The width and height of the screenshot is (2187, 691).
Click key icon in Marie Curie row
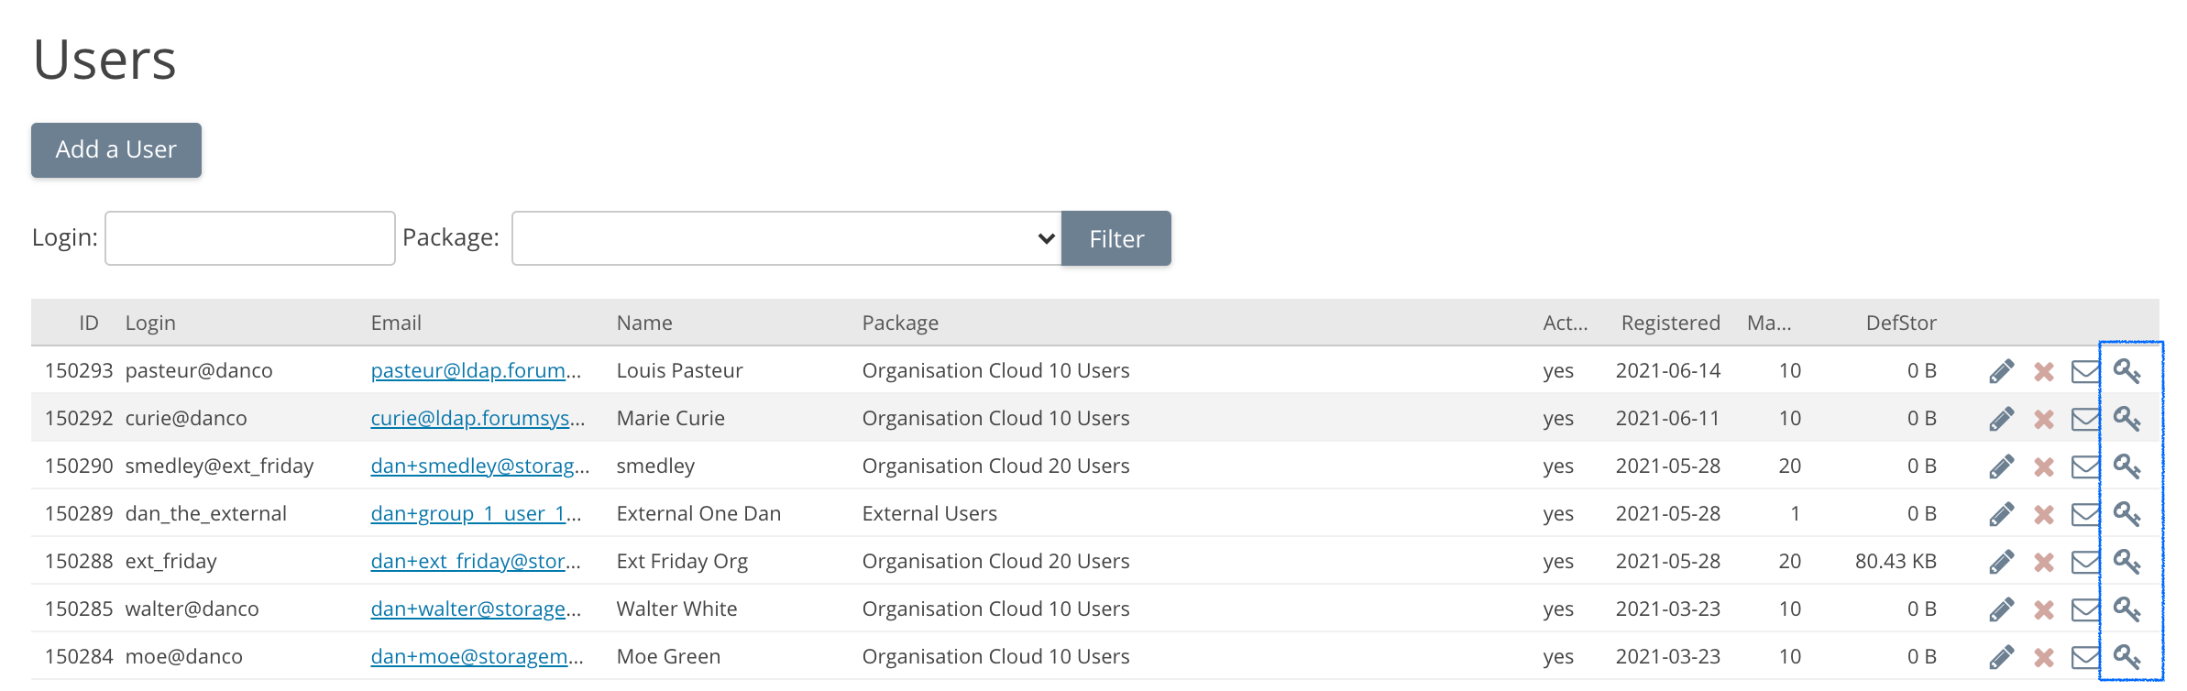2127,419
